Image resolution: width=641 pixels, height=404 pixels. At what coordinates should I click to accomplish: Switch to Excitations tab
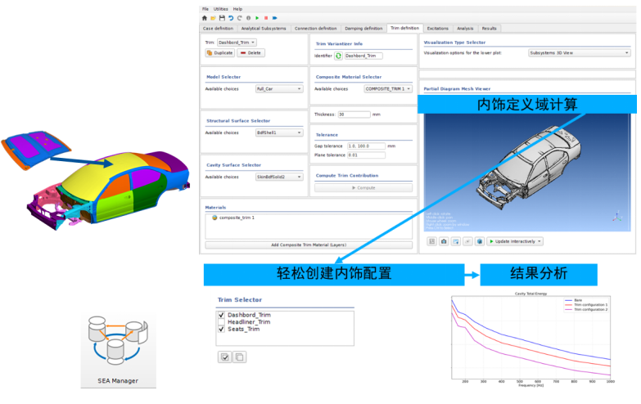click(x=438, y=29)
